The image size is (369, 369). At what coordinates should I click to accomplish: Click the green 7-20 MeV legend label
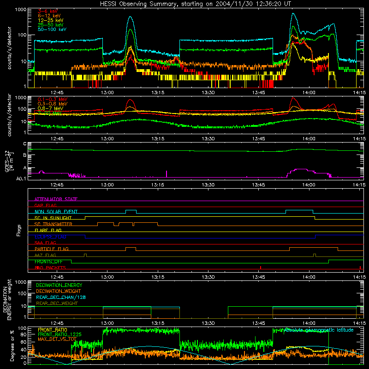(50, 113)
